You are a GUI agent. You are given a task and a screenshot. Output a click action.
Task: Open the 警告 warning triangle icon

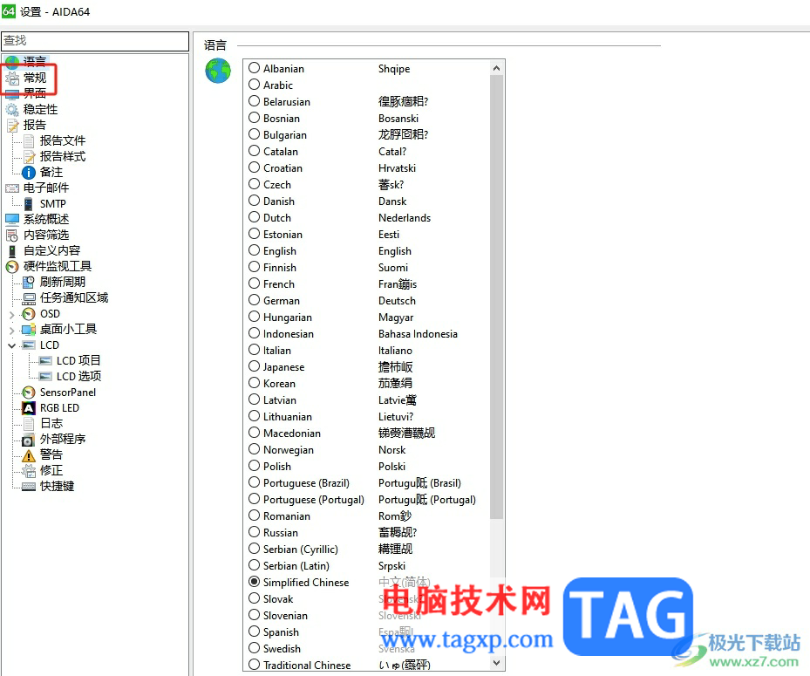pos(29,455)
